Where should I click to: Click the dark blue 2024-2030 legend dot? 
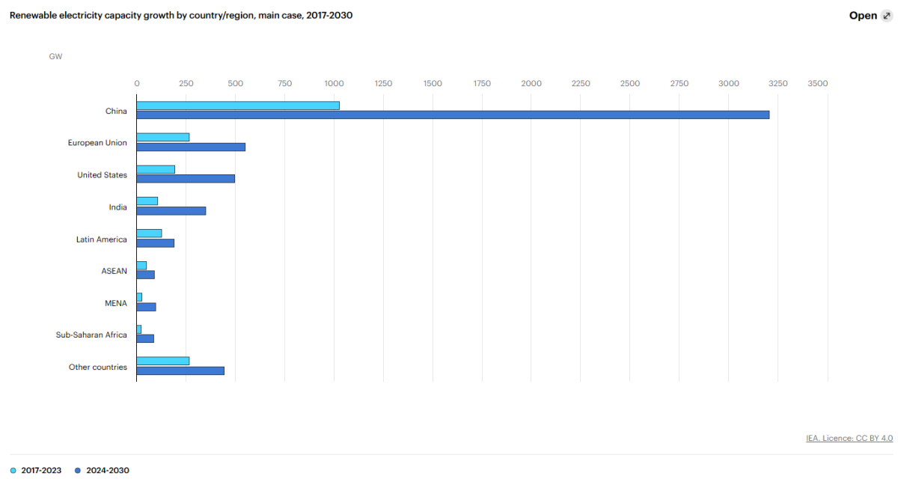(77, 470)
